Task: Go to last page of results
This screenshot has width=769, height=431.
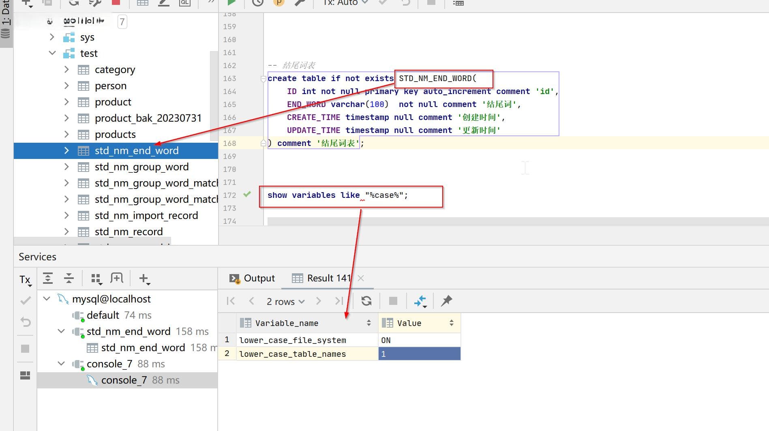Action: [339, 301]
